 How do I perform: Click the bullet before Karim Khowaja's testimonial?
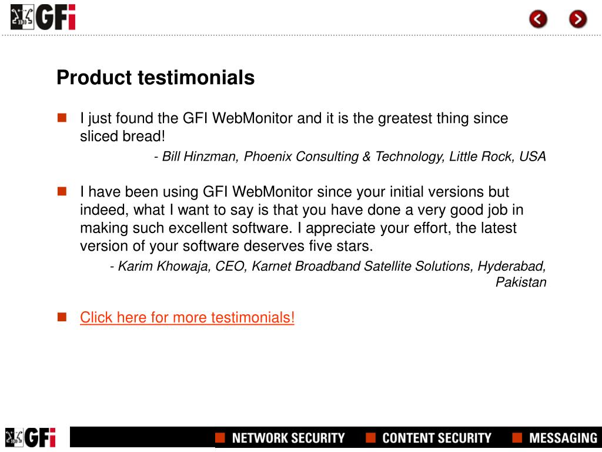pyautogui.click(x=62, y=191)
